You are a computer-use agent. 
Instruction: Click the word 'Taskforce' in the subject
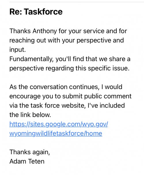[43, 12]
